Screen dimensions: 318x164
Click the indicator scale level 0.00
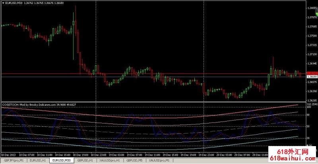point(310,146)
